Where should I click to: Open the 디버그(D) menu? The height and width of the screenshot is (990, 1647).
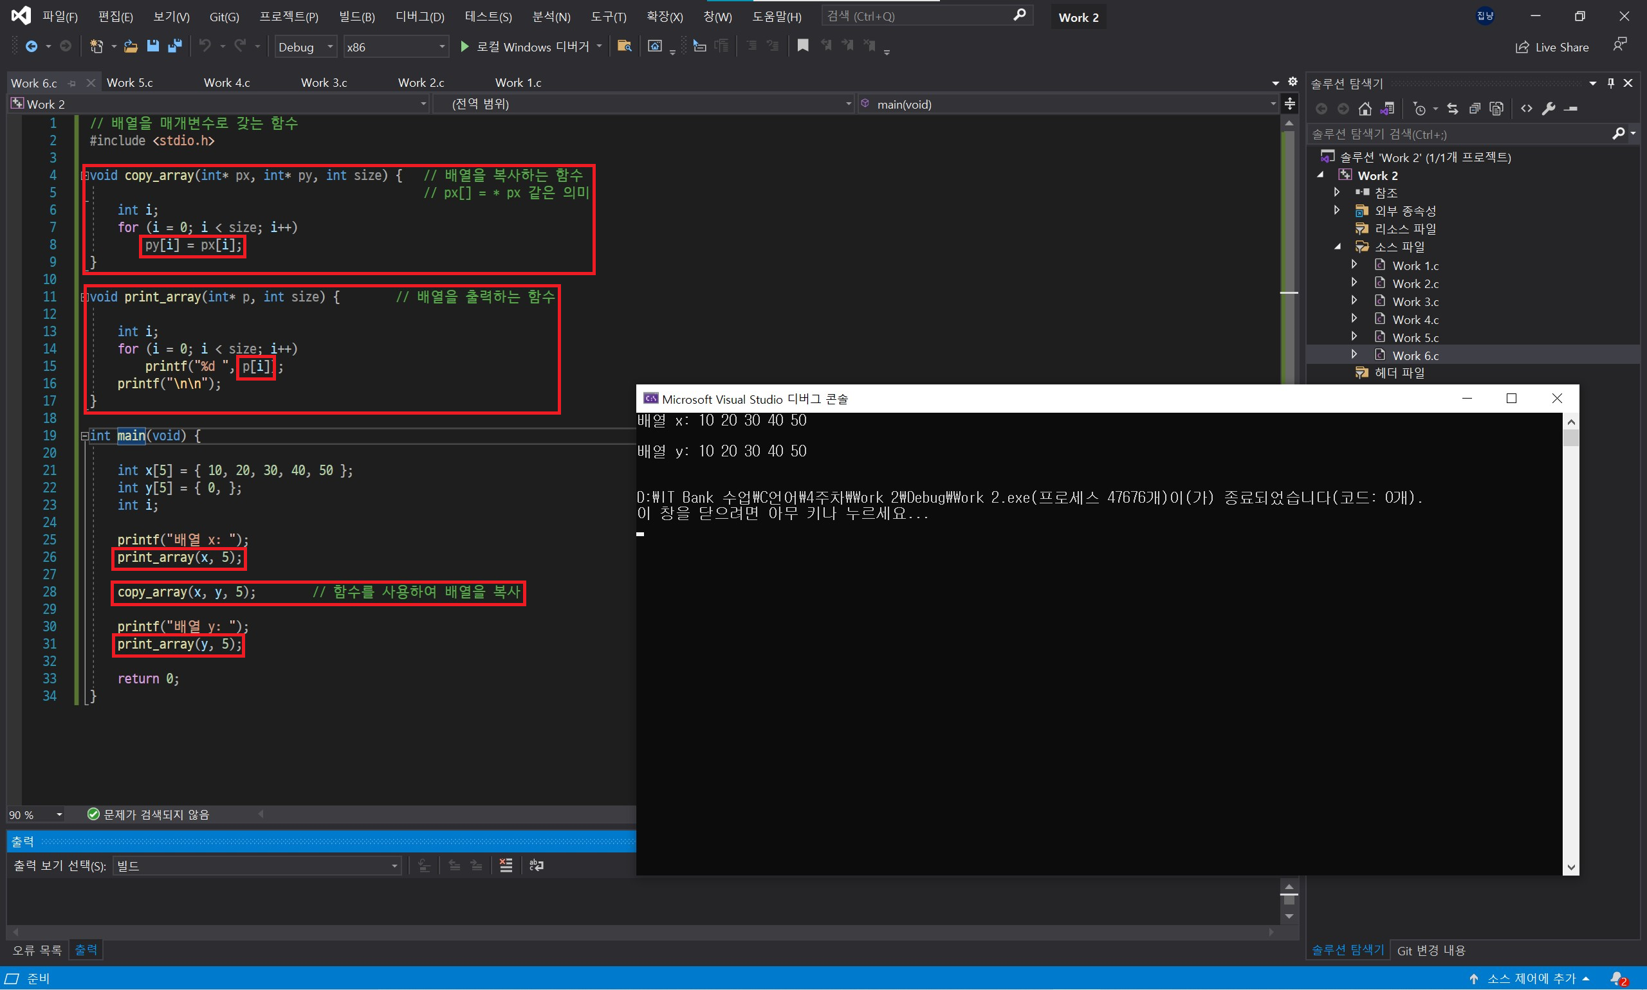(x=419, y=17)
